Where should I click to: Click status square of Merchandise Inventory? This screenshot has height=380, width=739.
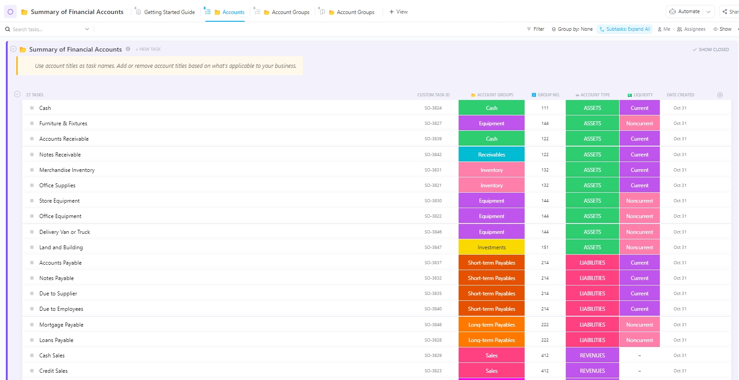point(32,170)
